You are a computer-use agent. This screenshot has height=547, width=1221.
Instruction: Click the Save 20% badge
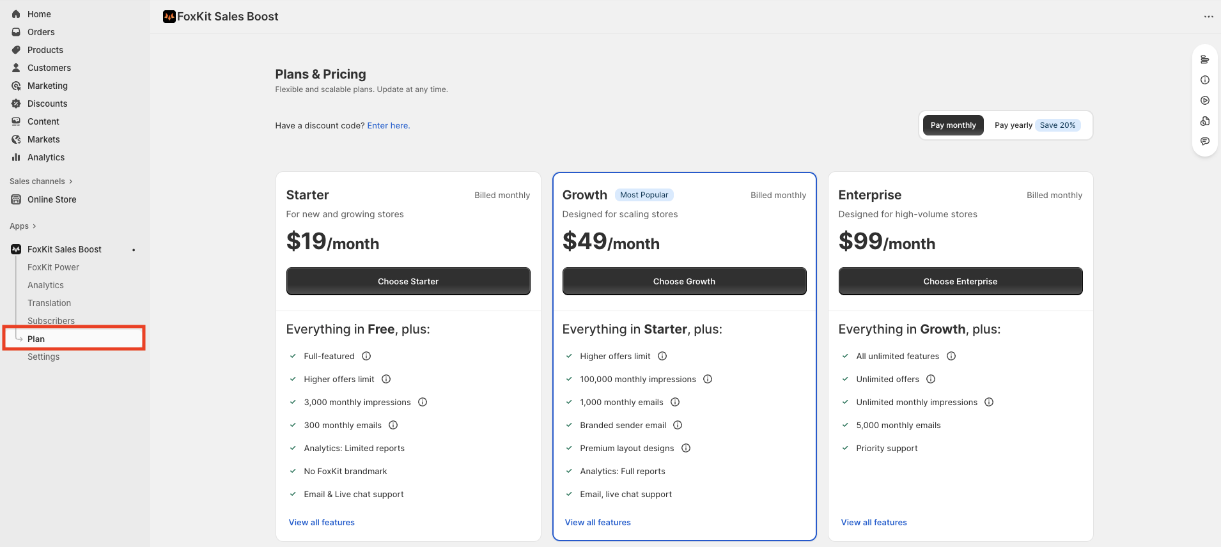(x=1057, y=125)
